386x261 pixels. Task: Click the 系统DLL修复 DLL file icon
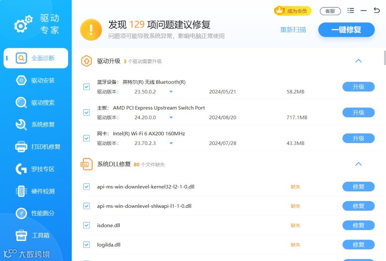coord(86,164)
